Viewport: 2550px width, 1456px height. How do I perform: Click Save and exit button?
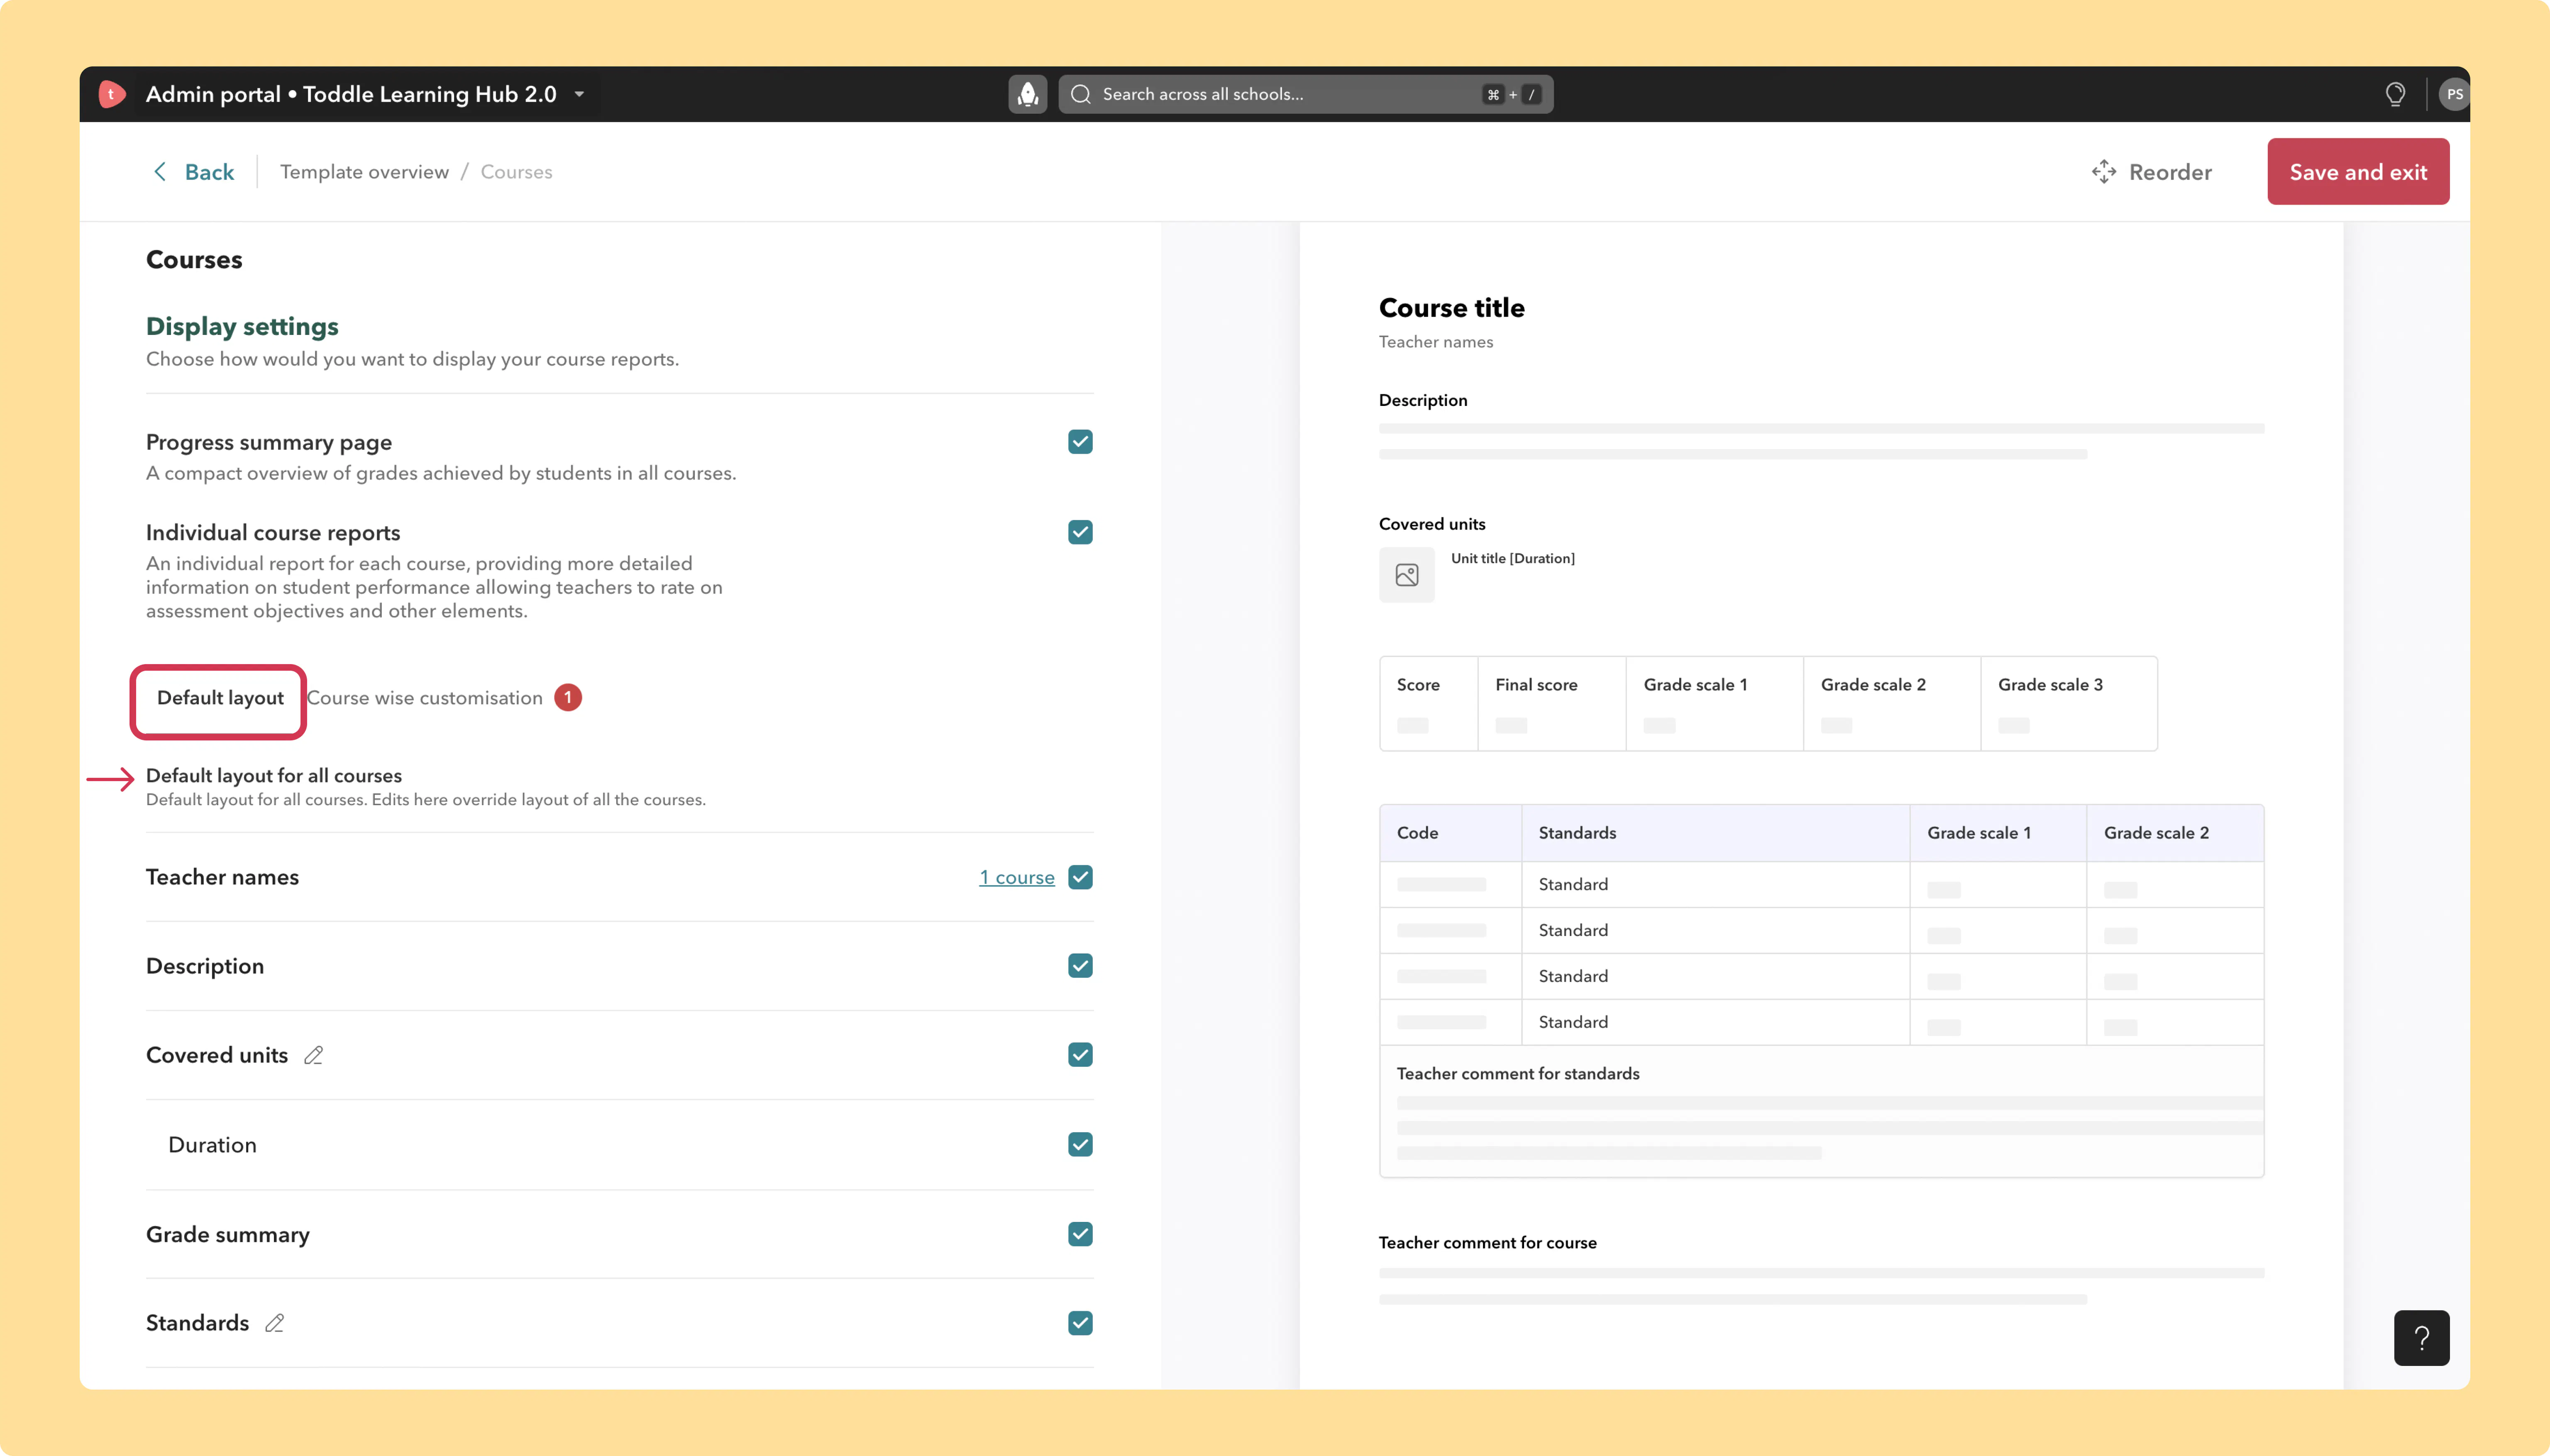2358,172
